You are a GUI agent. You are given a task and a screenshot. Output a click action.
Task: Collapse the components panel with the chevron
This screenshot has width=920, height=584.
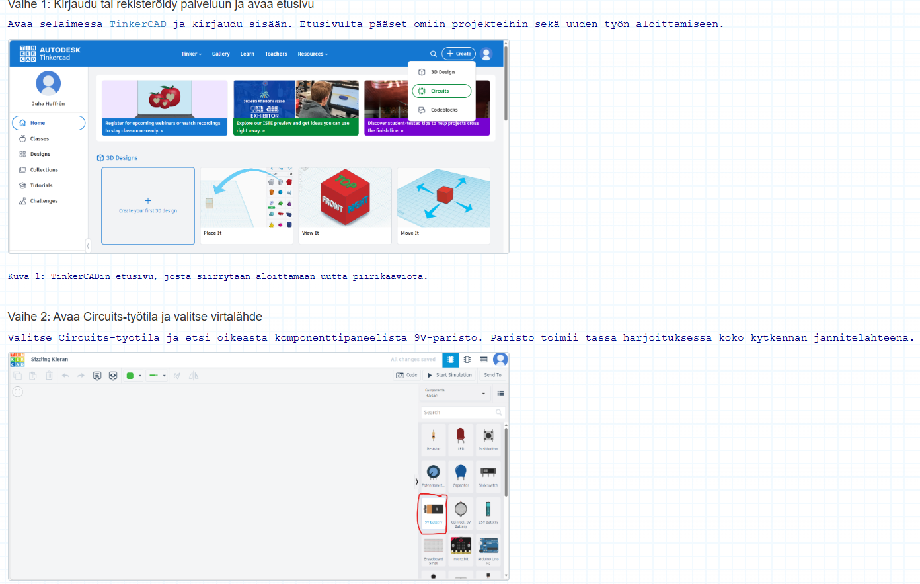coord(416,481)
